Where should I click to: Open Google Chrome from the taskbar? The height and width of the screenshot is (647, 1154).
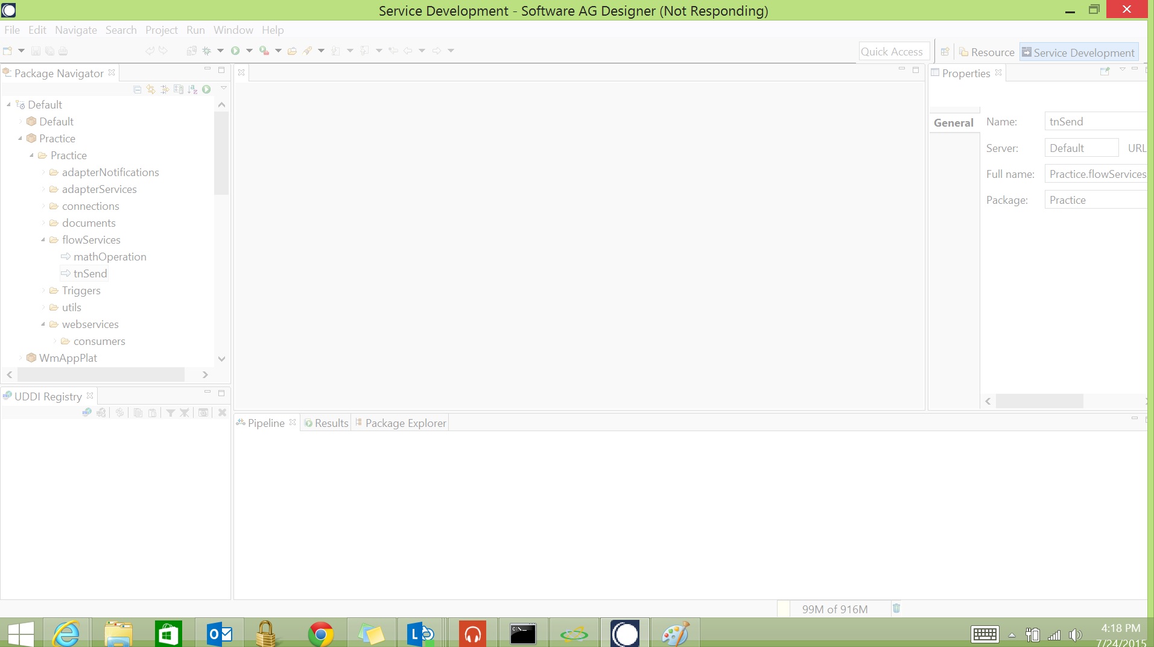point(320,633)
